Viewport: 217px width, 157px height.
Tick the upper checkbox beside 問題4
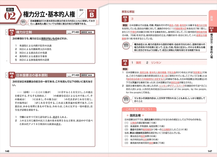click(6, 74)
